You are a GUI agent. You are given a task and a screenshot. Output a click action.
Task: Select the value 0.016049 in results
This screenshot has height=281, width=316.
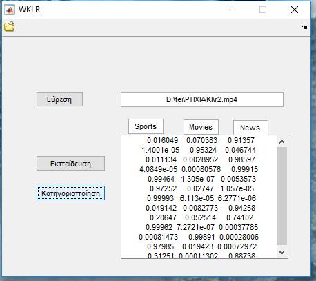162,140
